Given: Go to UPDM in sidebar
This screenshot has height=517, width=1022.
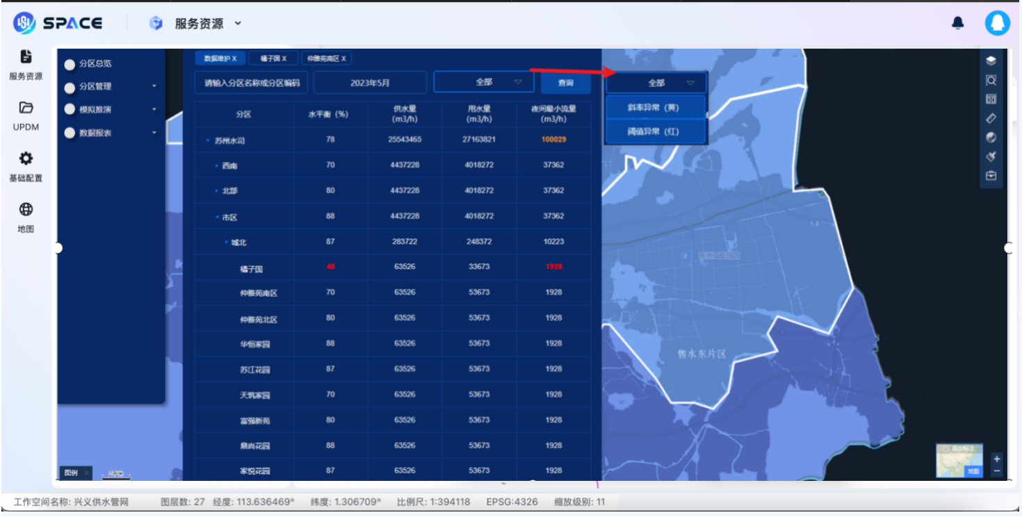Looking at the screenshot, I should tap(26, 115).
